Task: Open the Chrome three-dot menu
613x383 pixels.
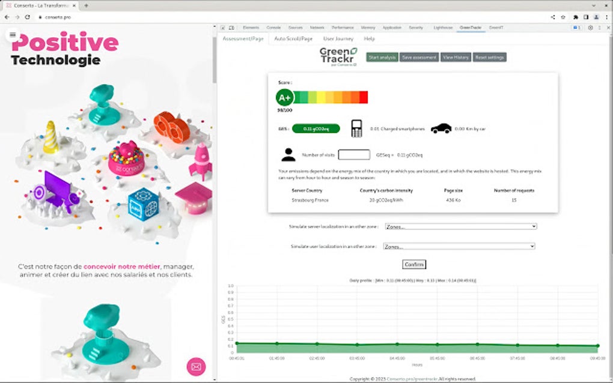Action: click(607, 17)
